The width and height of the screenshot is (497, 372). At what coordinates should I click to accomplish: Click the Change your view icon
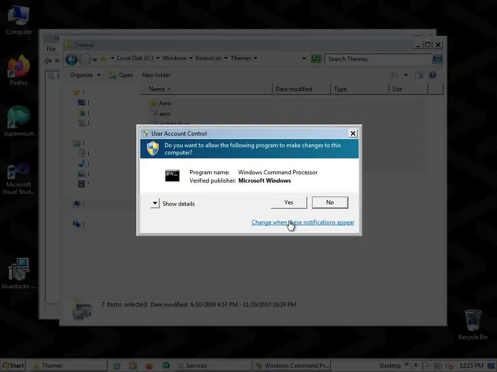point(394,75)
